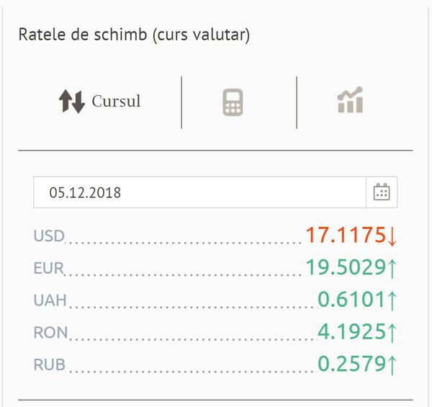Click the red down arrow next to USD rate
The image size is (432, 407).
[x=392, y=236]
